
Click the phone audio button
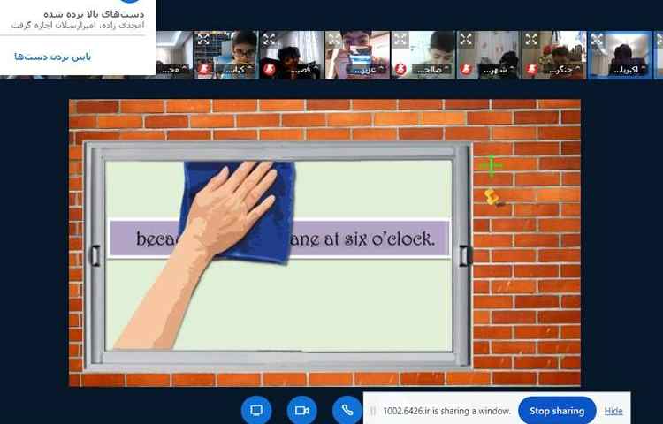tap(347, 411)
